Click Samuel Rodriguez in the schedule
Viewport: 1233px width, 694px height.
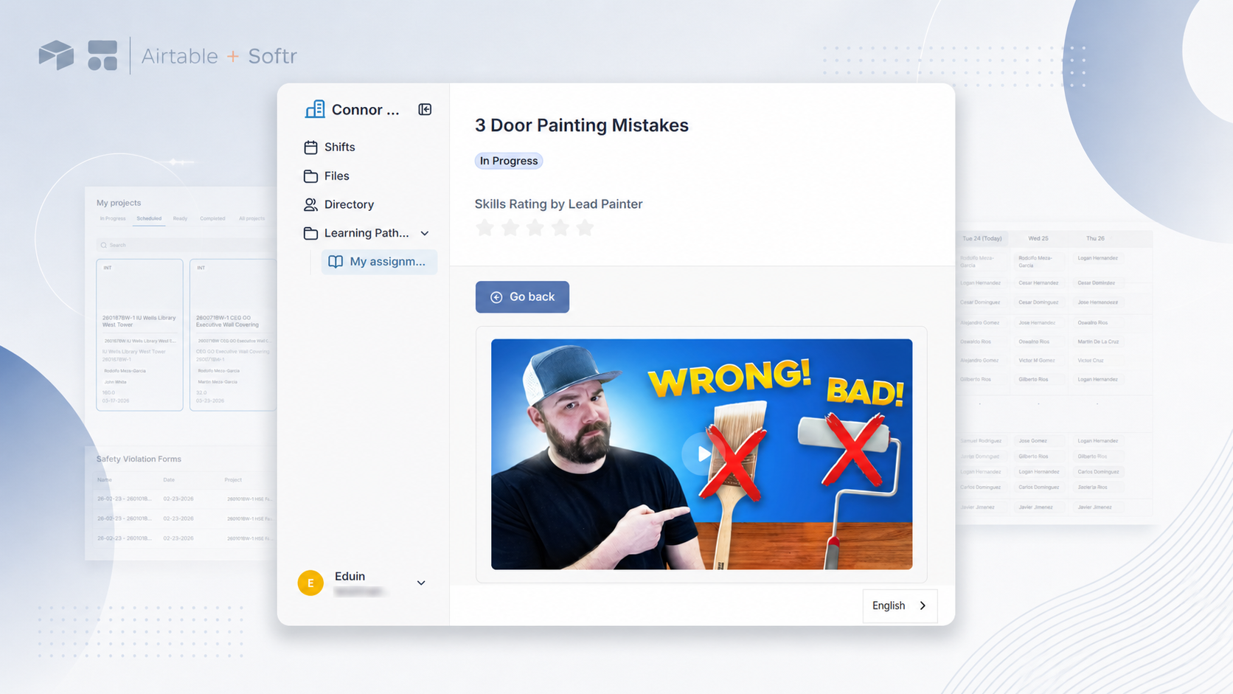click(981, 441)
